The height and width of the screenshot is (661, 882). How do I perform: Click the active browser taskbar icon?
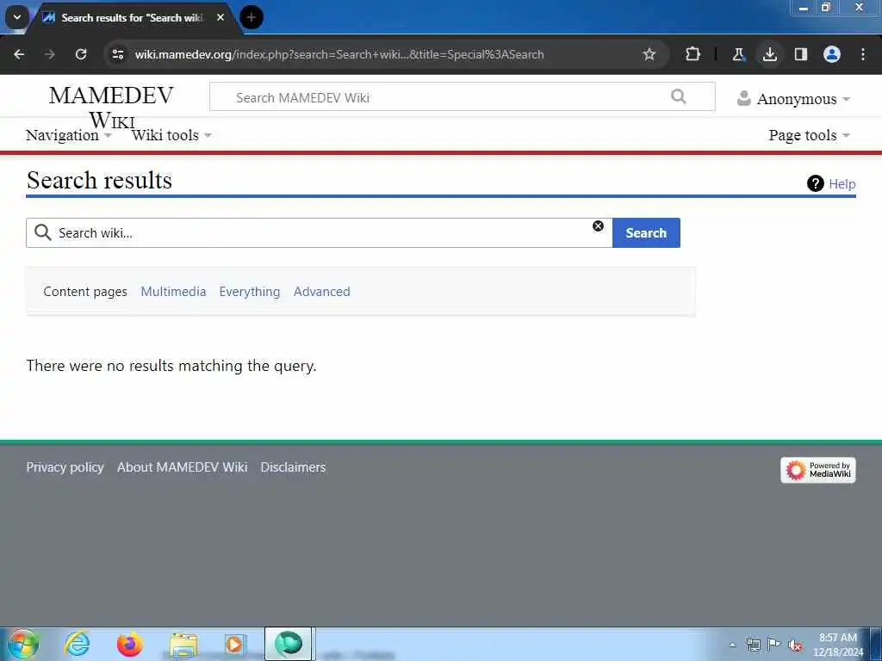[288, 644]
